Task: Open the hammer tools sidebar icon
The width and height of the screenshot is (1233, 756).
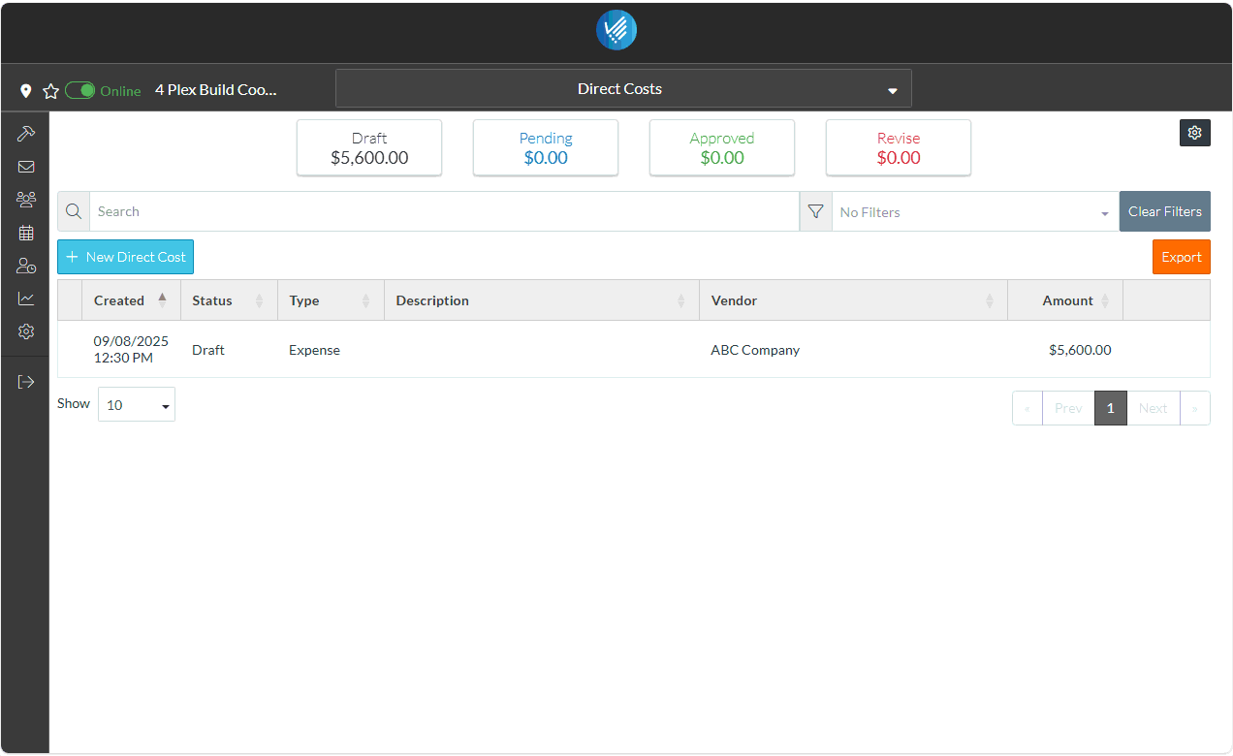Action: pyautogui.click(x=26, y=134)
